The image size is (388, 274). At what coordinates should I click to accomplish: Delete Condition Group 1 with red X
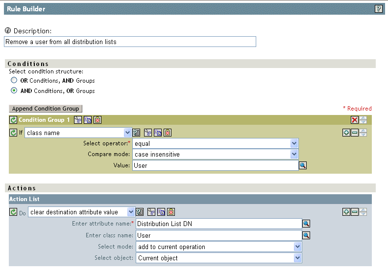(355, 120)
